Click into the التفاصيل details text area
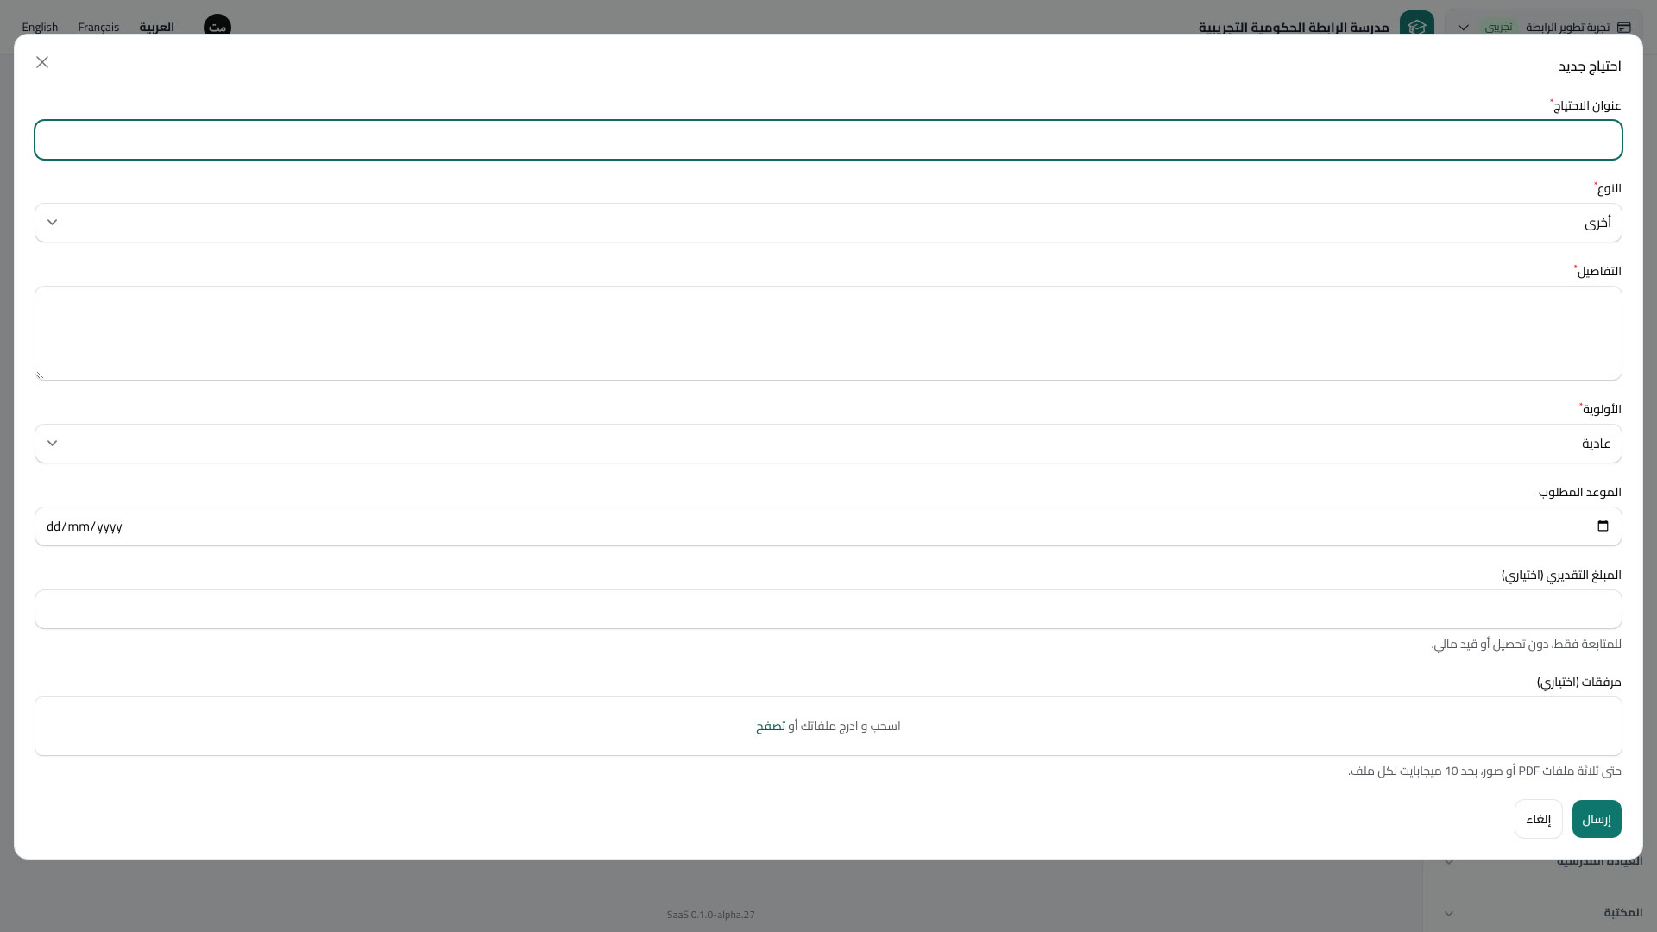This screenshot has height=932, width=1657. (828, 333)
